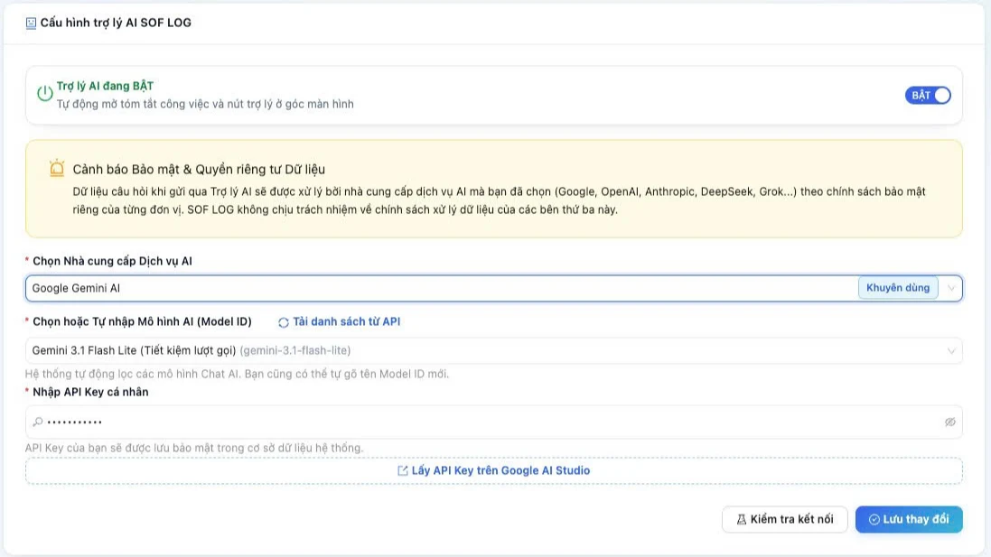Screen dimensions: 991x557
Task: Click the hint about Model ID mới
Action: tap(237, 374)
